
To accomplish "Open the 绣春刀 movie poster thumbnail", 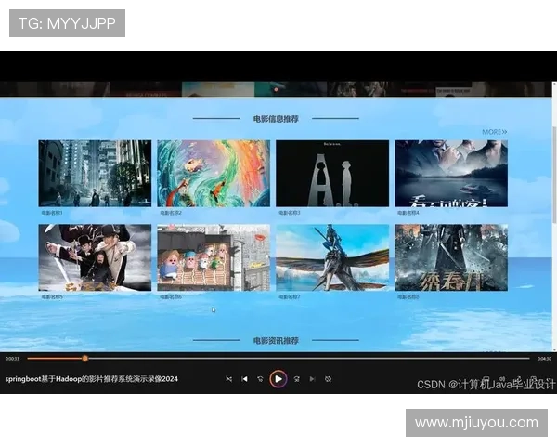I will [451, 257].
